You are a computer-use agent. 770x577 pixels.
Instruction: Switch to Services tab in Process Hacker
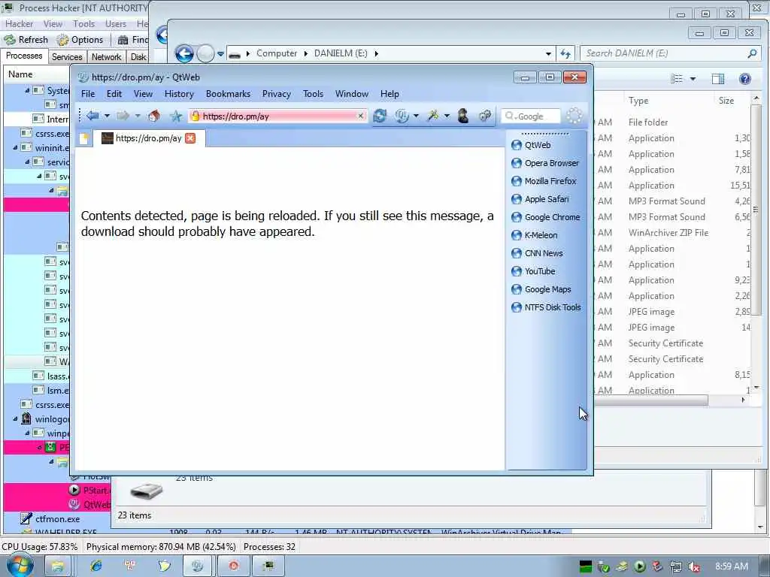[67, 57]
